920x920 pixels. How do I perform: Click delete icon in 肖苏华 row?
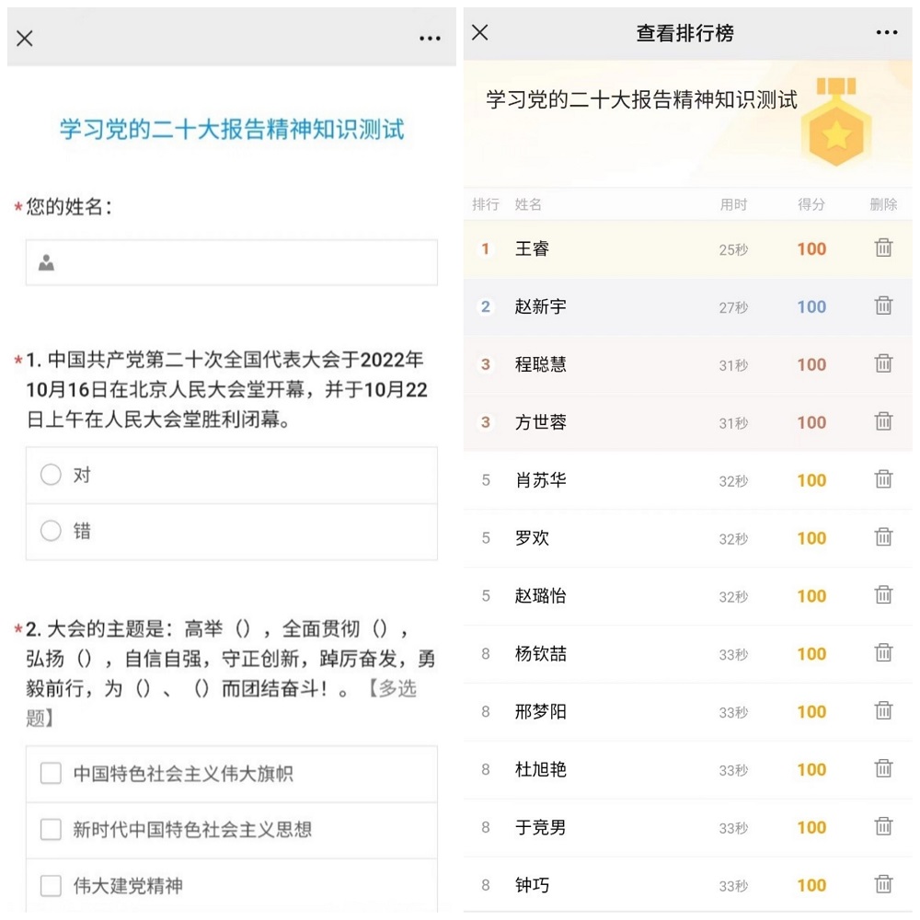point(883,479)
